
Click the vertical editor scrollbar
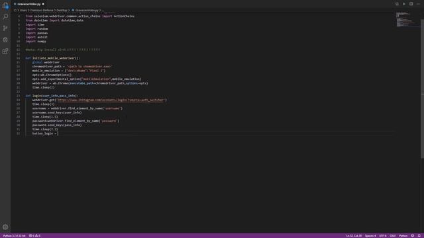[422, 89]
